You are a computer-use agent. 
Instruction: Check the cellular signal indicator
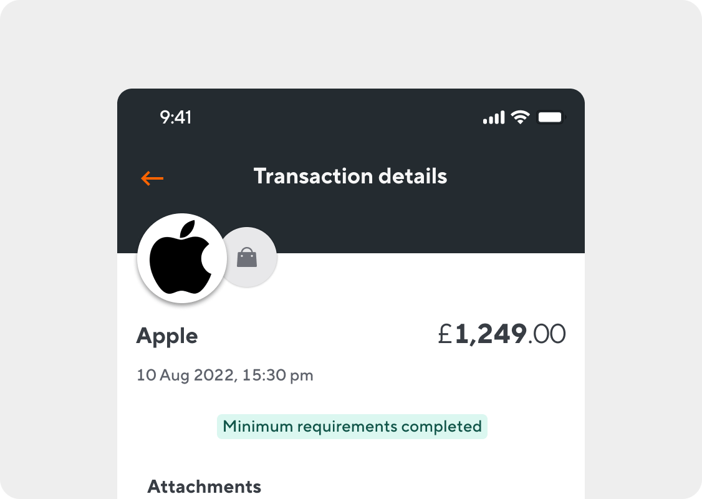tap(494, 117)
